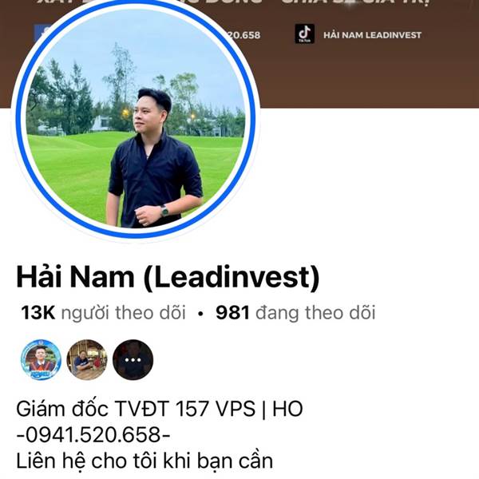The height and width of the screenshot is (479, 479).
Task: Open the second follower avatar of seated man
Action: [87, 359]
